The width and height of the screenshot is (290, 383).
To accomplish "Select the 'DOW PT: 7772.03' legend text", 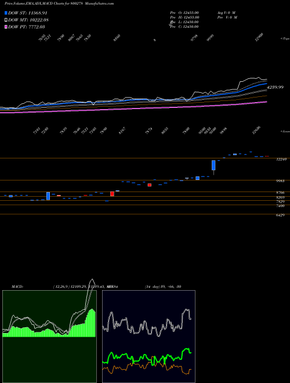I will (x=26, y=27).
